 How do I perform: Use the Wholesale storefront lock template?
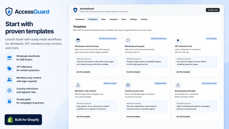(x=83, y=72)
